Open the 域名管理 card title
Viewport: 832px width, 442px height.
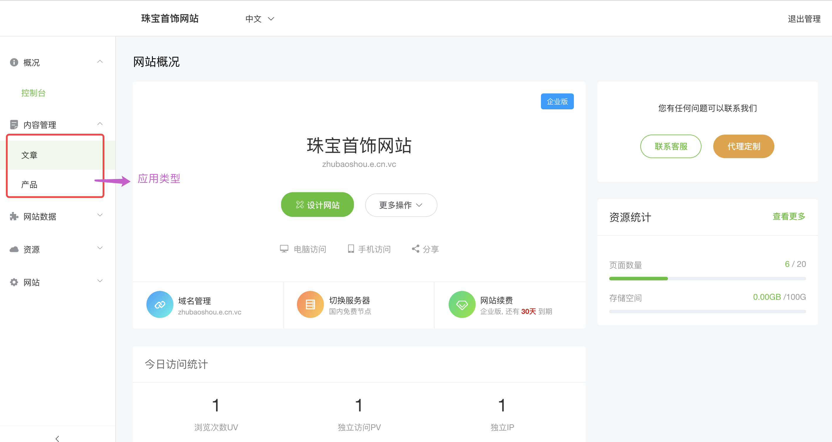coord(194,301)
